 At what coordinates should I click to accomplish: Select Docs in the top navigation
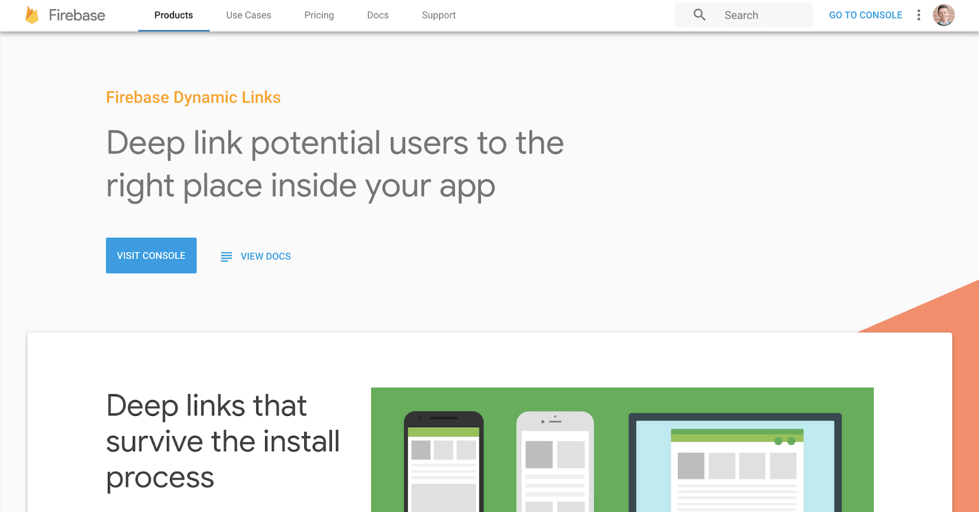[x=378, y=15]
